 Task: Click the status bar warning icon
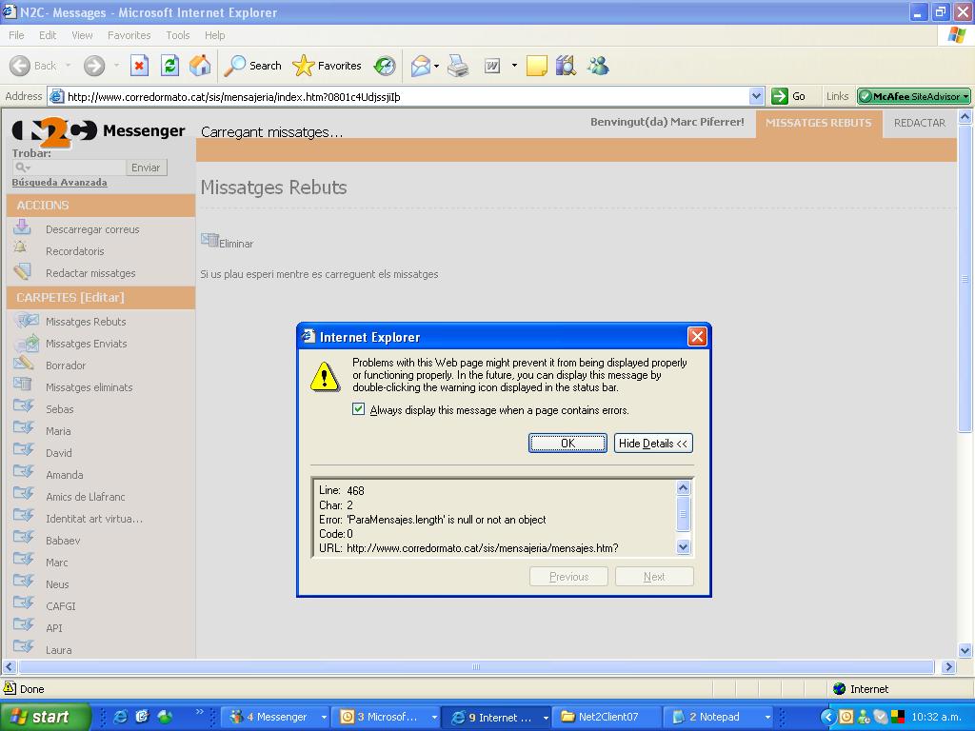[10, 688]
